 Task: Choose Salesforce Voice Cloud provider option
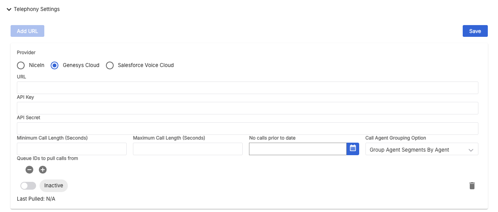(x=109, y=65)
